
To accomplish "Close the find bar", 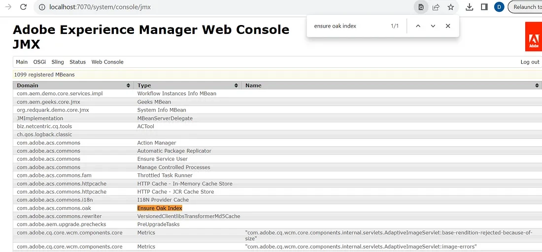I will 448,26.
